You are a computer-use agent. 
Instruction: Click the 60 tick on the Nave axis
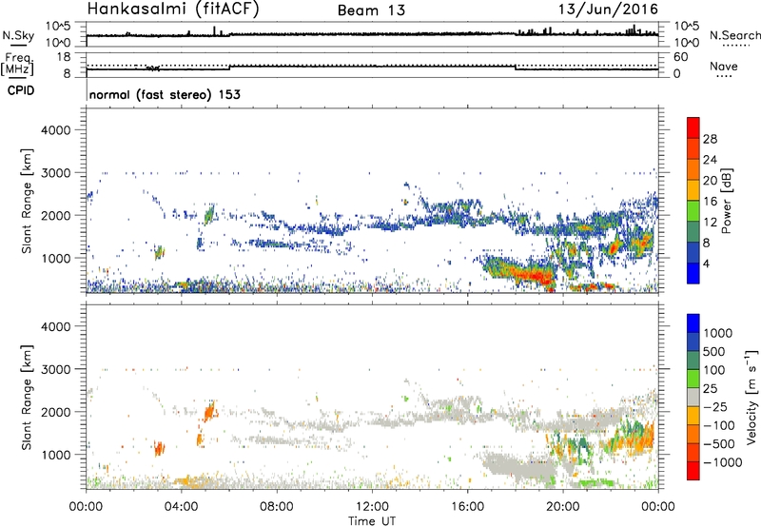pyautogui.click(x=681, y=57)
